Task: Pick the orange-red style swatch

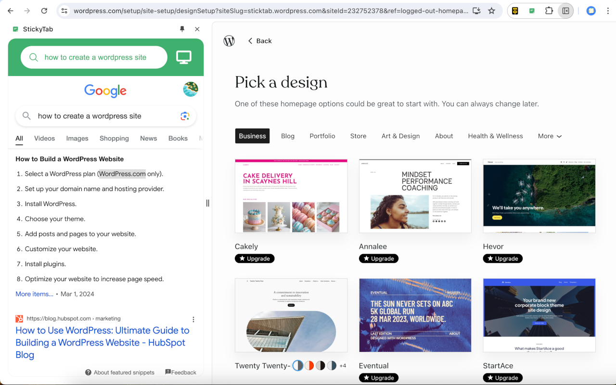Action: tap(309, 366)
